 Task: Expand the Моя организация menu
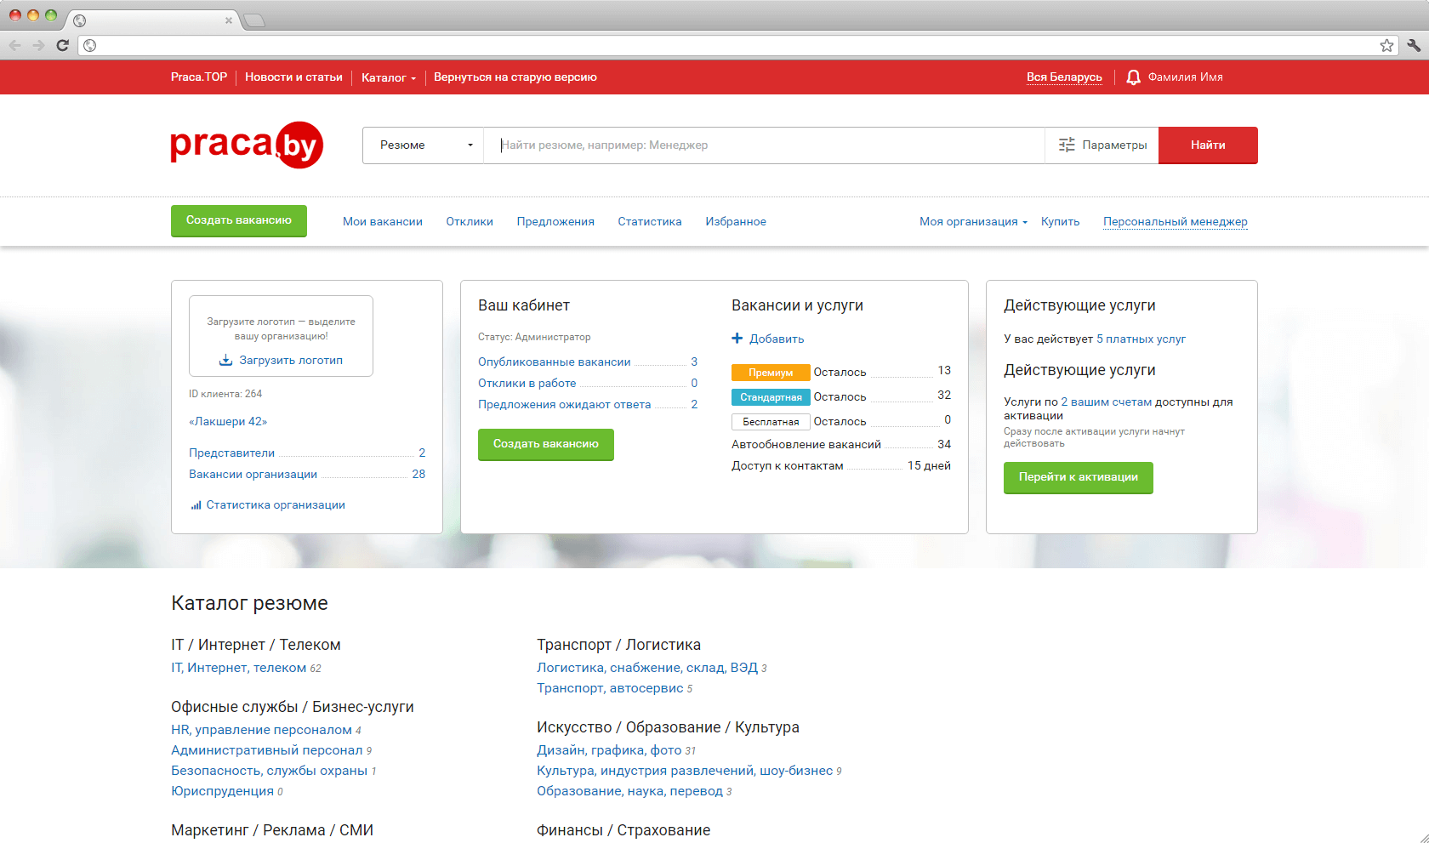[x=973, y=222]
